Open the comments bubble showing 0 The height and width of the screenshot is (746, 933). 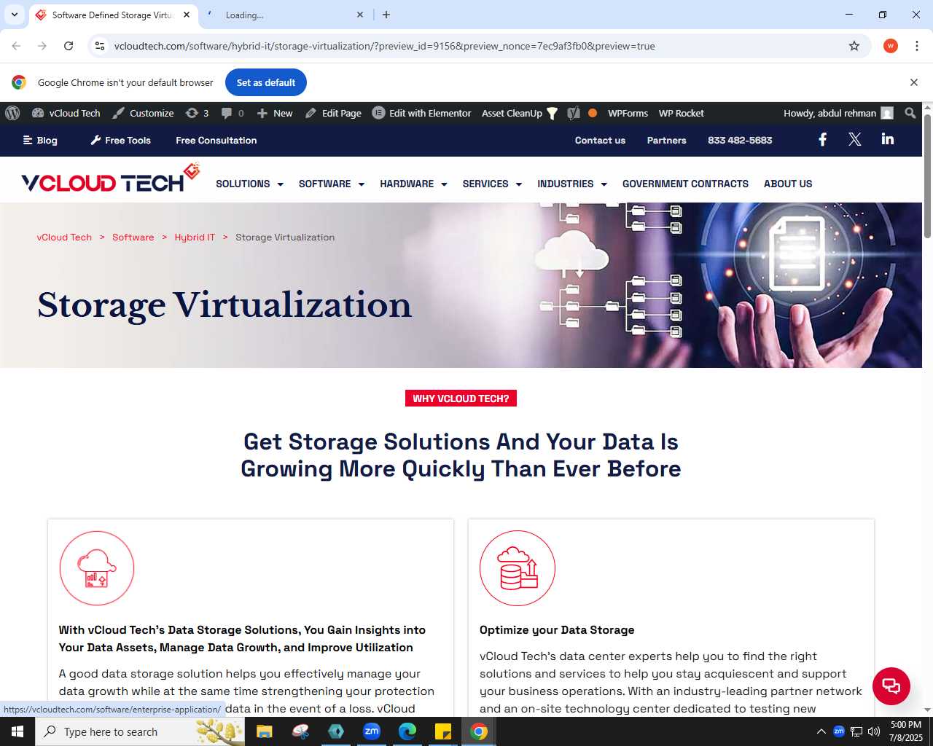point(233,113)
